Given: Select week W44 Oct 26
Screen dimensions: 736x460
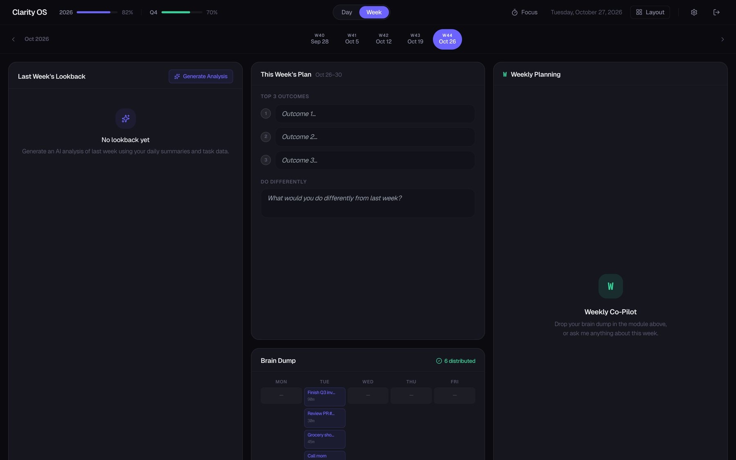Looking at the screenshot, I should pyautogui.click(x=447, y=39).
